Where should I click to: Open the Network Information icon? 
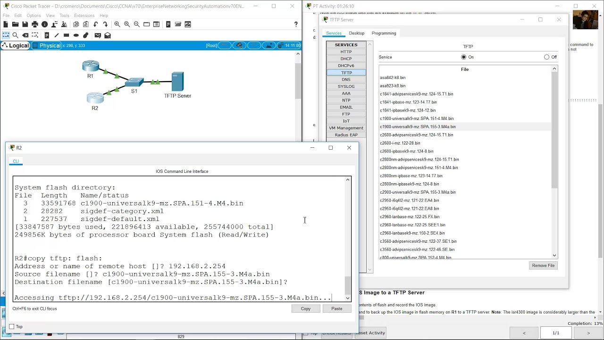45,24
